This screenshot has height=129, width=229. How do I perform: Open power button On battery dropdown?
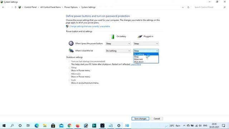118,44
